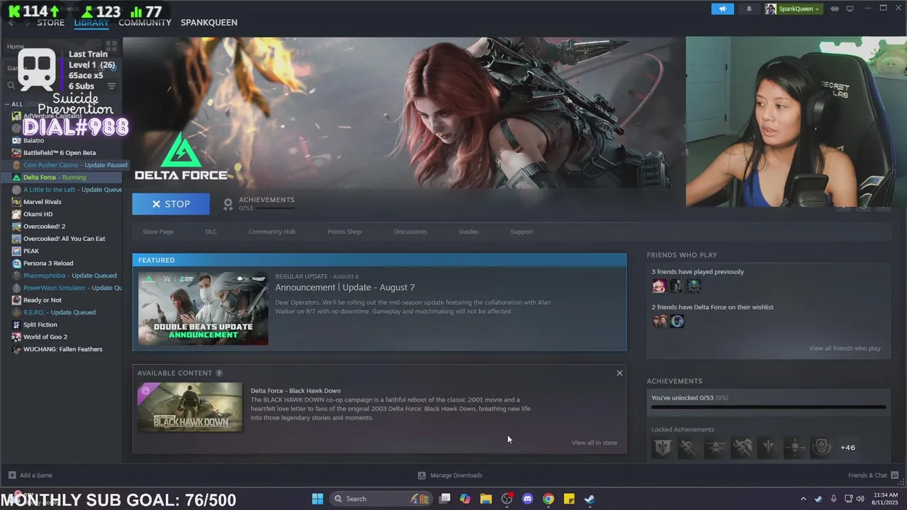Image resolution: width=907 pixels, height=510 pixels.
Task: Open Community Hub link
Action: point(272,232)
